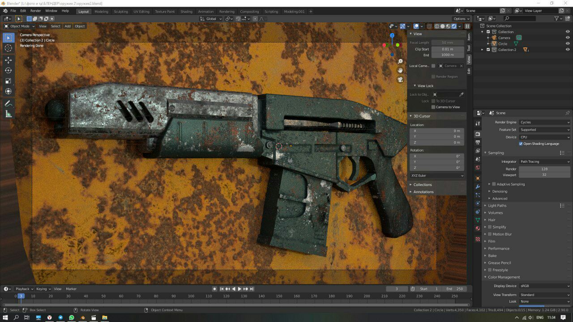573x322 pixels.
Task: Switch to the Shading workspace tab
Action: (186, 12)
